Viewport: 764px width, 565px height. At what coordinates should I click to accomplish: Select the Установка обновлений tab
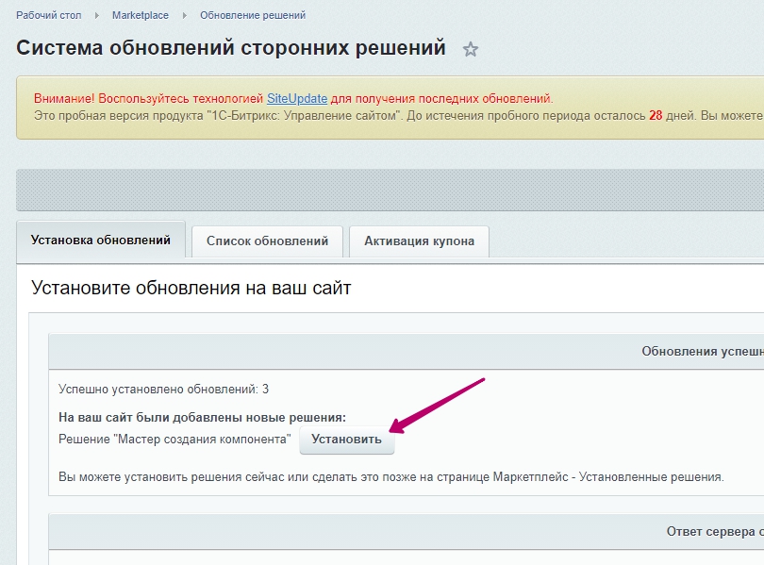click(101, 240)
